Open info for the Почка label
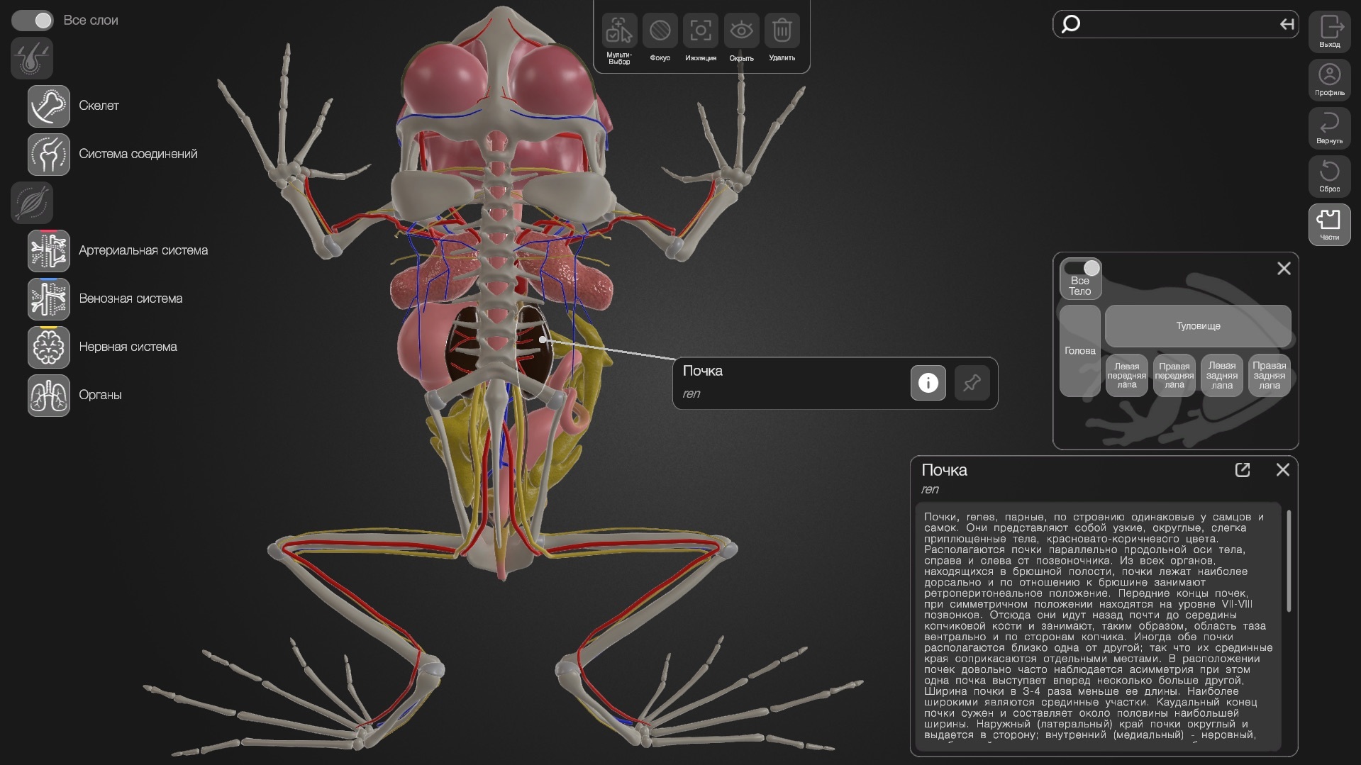Viewport: 1361px width, 765px height. pos(928,384)
